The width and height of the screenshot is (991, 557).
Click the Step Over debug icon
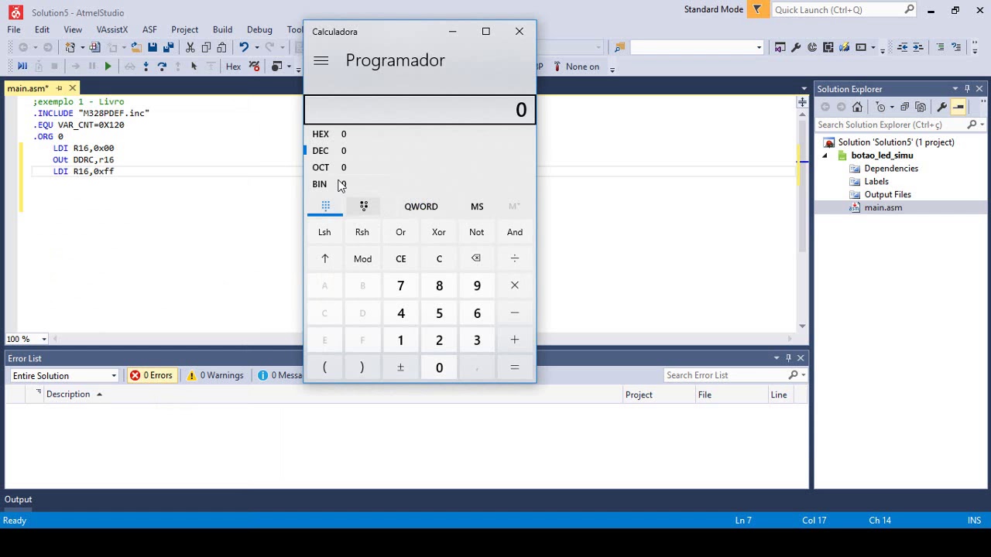coord(162,67)
